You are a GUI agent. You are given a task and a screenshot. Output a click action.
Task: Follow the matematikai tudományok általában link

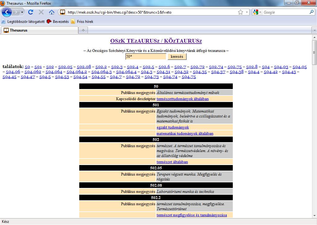(x=185, y=134)
